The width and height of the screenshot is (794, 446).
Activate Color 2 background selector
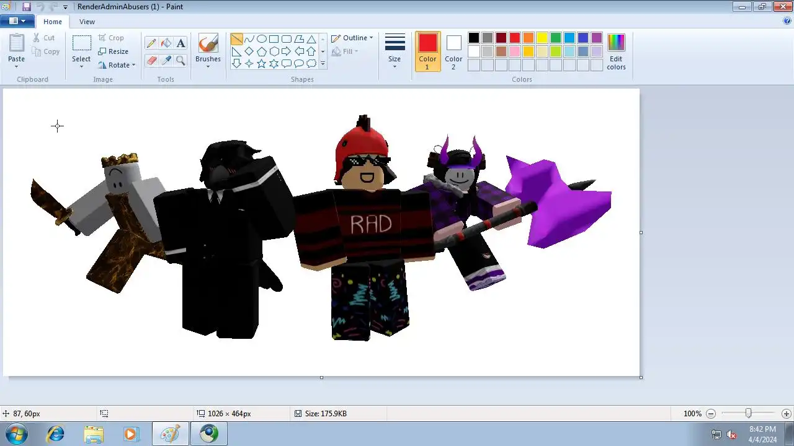point(453,51)
